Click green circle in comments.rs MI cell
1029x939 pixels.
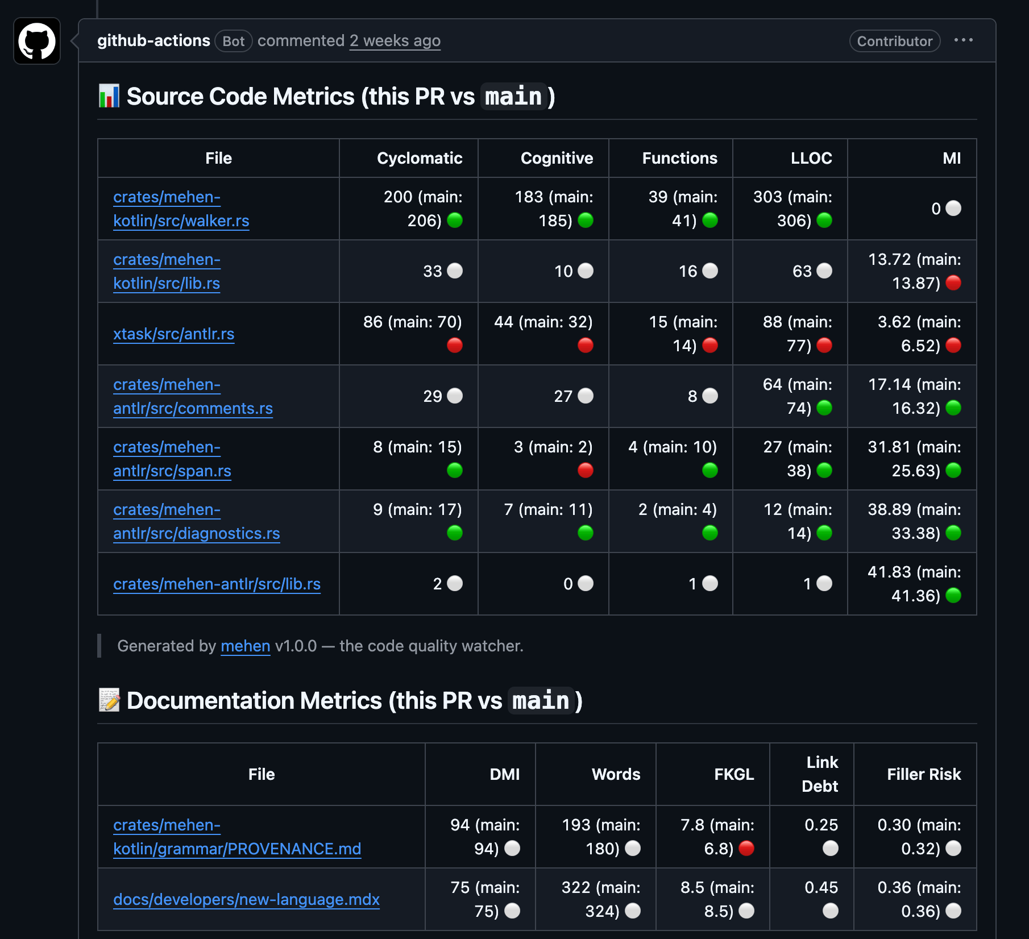pos(953,408)
